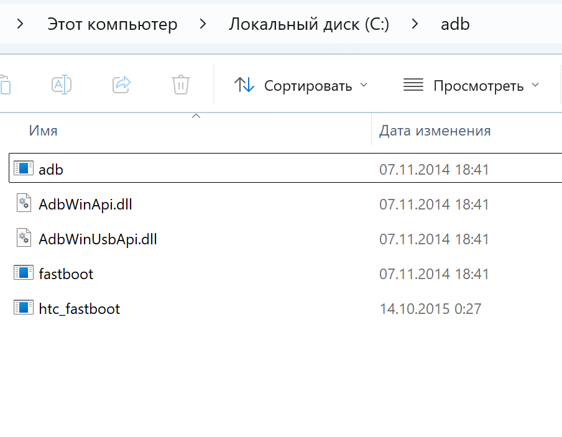Open the Просмотреть view menu
This screenshot has width=562, height=437.
tap(471, 85)
